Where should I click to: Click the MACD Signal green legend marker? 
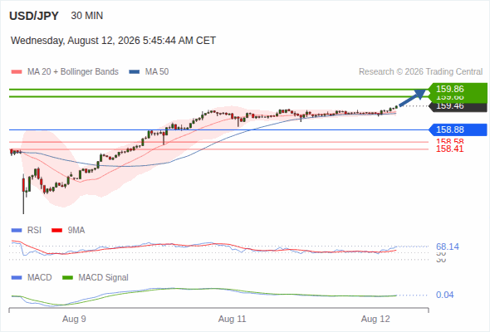pyautogui.click(x=67, y=277)
